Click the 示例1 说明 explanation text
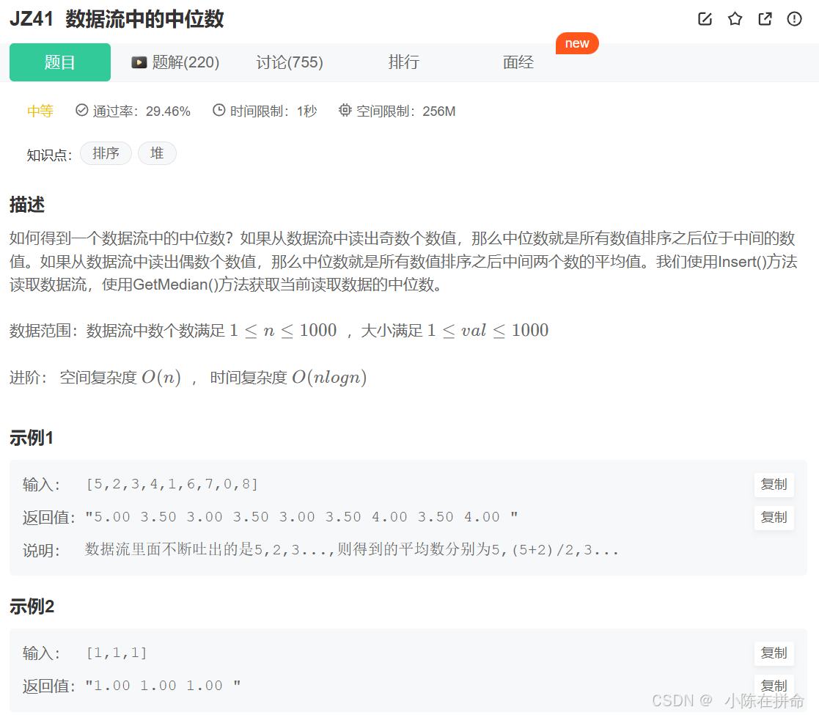This screenshot has width=819, height=715. coord(351,550)
